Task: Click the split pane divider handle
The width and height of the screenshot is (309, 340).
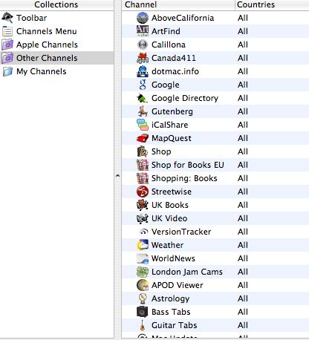Action: click(x=117, y=176)
